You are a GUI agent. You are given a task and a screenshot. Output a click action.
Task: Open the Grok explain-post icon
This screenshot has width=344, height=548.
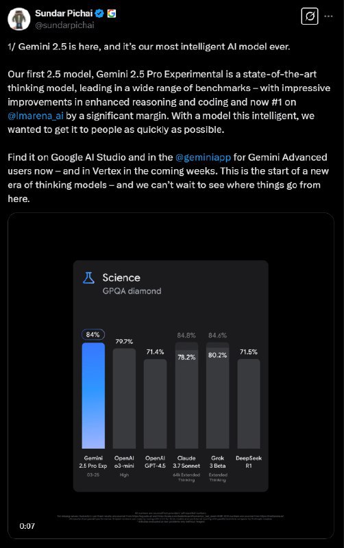[x=309, y=16]
